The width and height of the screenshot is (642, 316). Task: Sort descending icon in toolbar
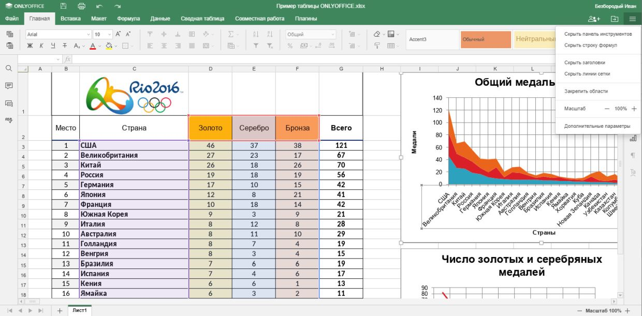pos(269,34)
